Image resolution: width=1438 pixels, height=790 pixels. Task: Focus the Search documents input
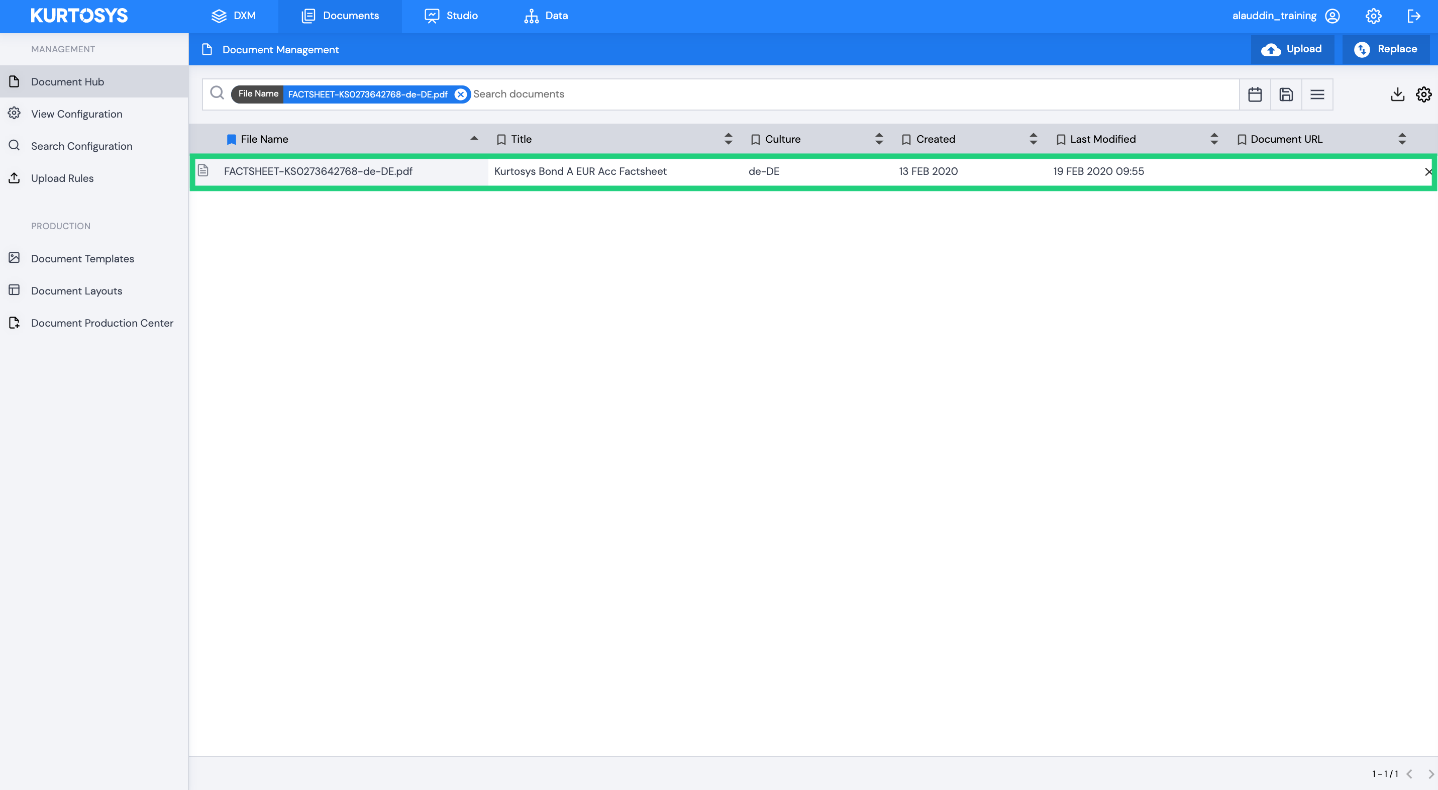(854, 94)
